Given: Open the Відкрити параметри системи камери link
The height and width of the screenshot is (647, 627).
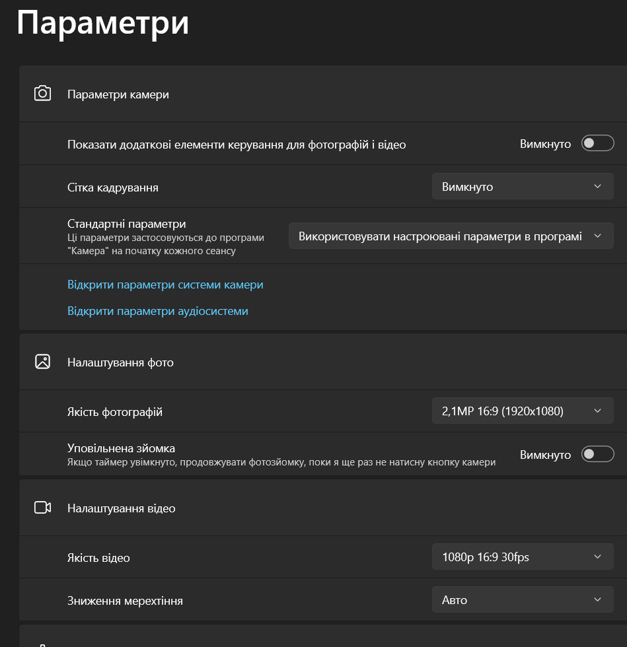Looking at the screenshot, I should [x=165, y=285].
